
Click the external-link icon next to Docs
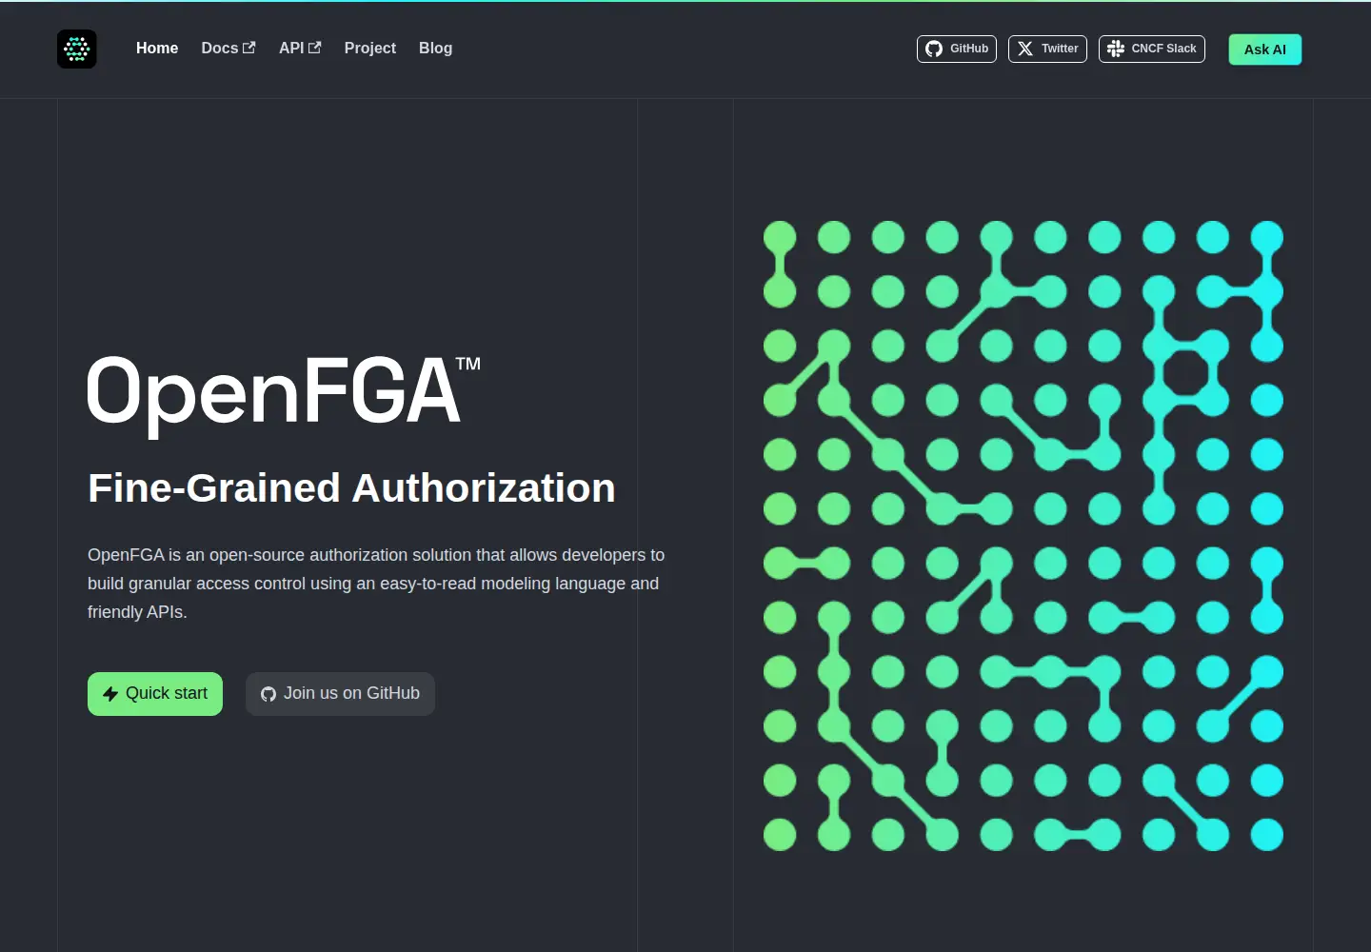tap(249, 48)
